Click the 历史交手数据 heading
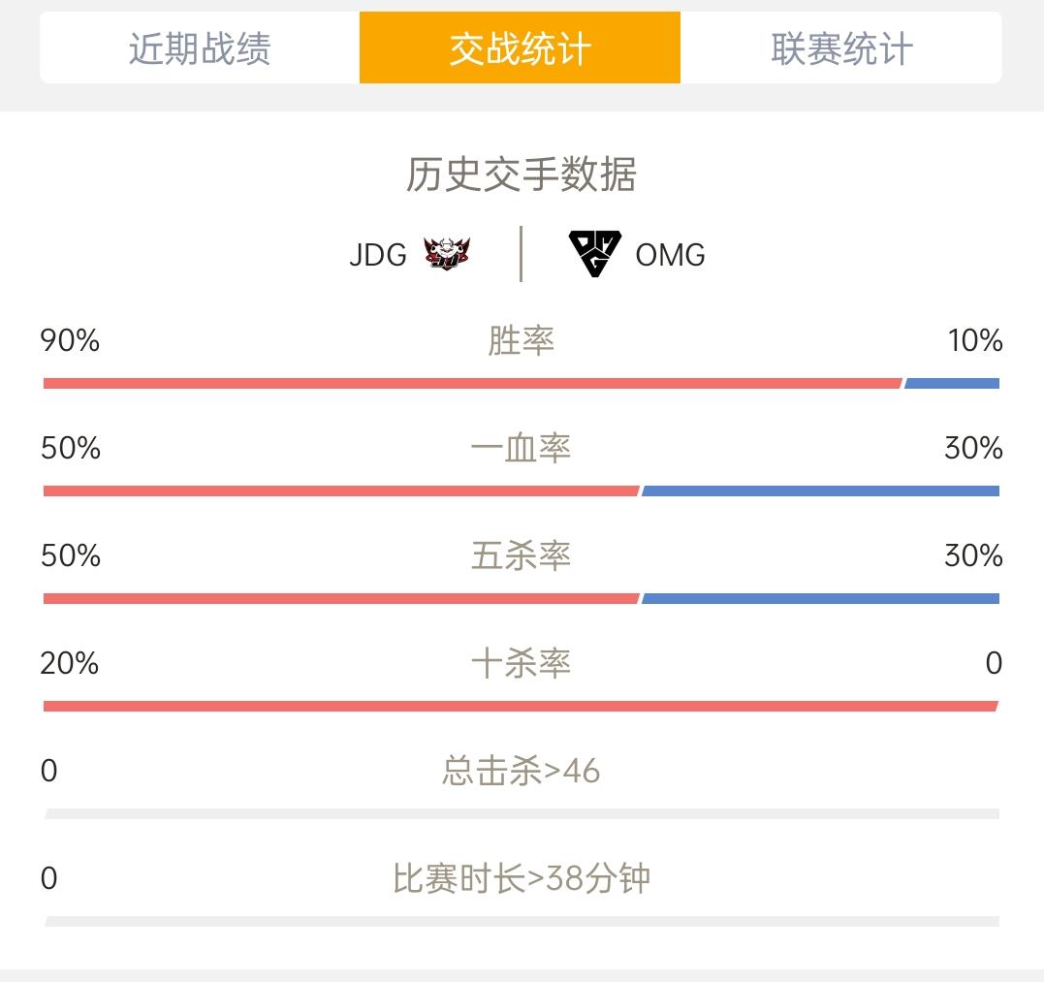1044x982 pixels. pos(522,174)
